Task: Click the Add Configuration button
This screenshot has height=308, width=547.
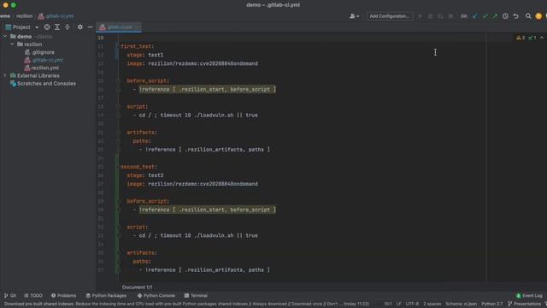Action: point(390,16)
